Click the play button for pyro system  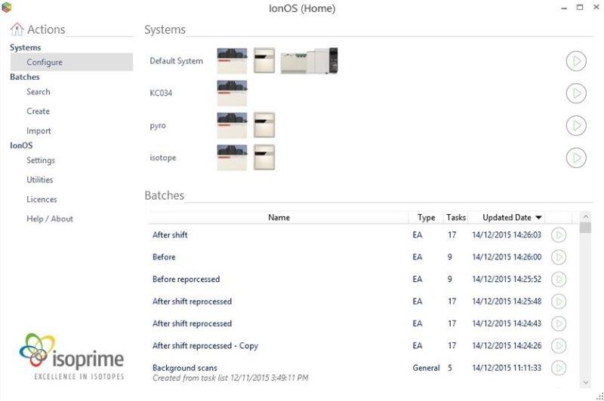(x=576, y=125)
